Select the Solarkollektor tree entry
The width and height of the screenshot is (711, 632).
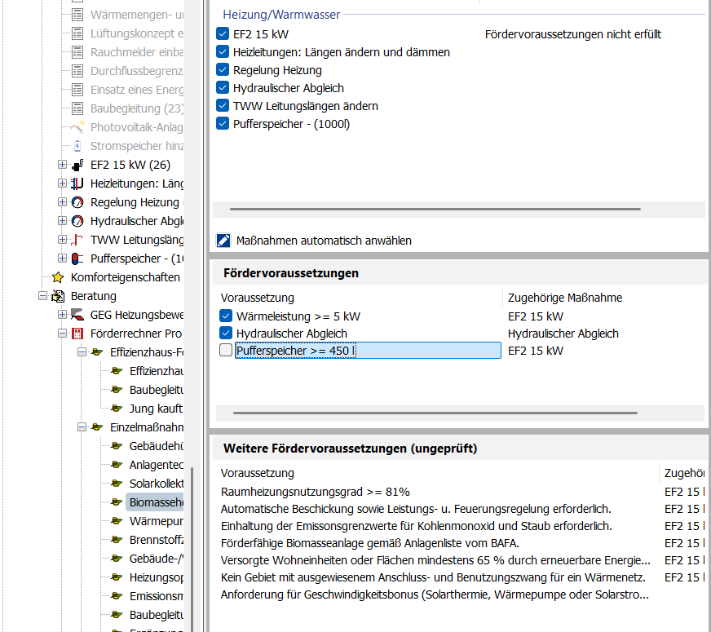point(156,484)
